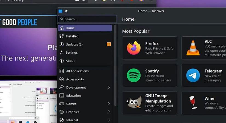
Task: Click the Graphics category icon
Action: (62, 112)
